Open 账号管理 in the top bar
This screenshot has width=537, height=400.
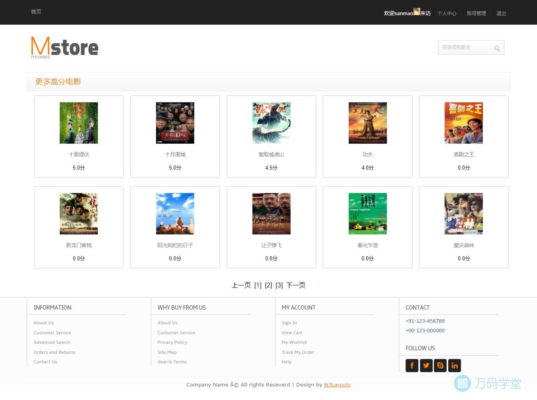point(476,13)
